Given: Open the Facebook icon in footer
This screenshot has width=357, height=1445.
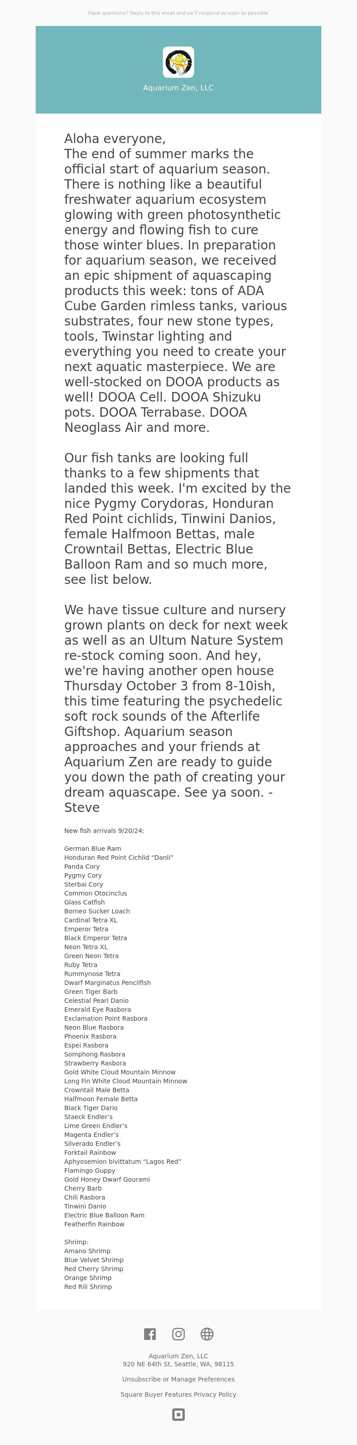Looking at the screenshot, I should tap(150, 1334).
